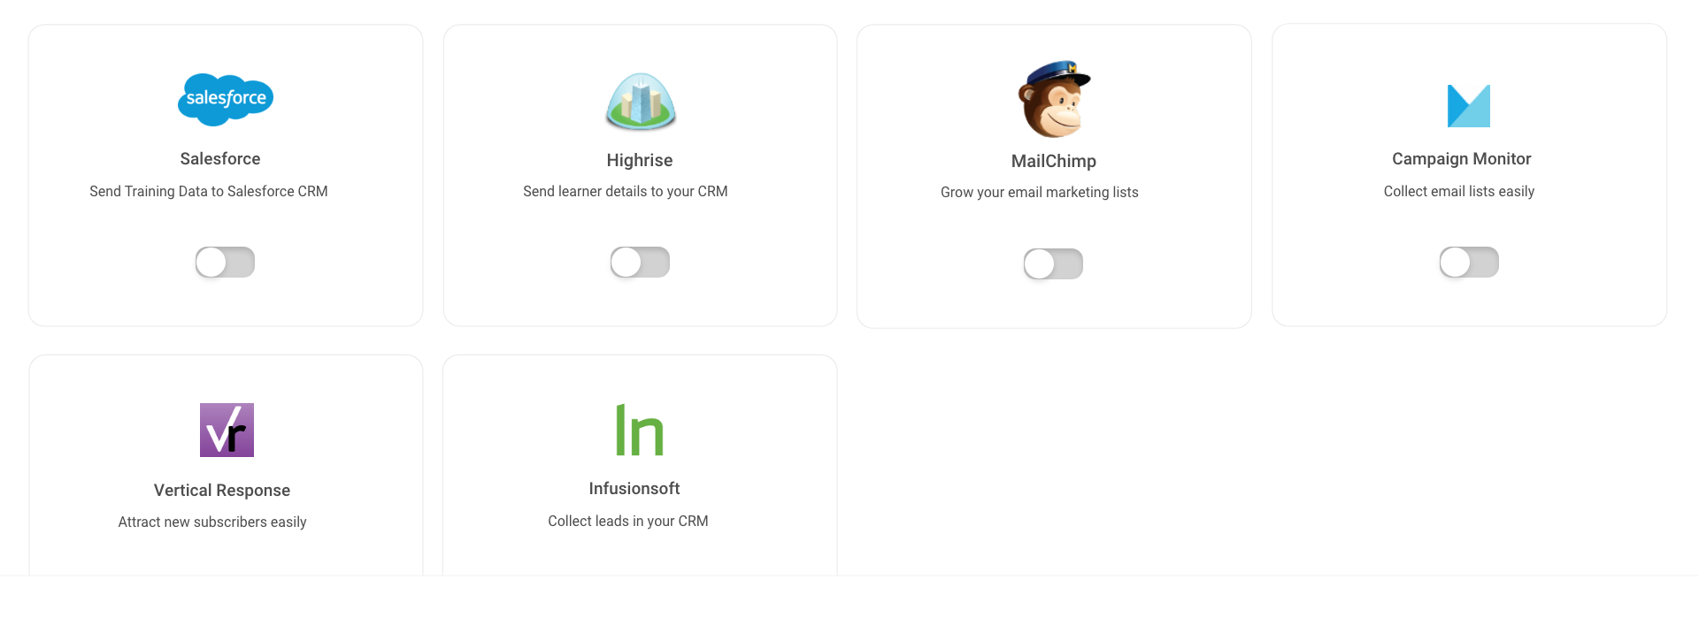Click the MailChimp heading
The image size is (1699, 625).
[1054, 161]
